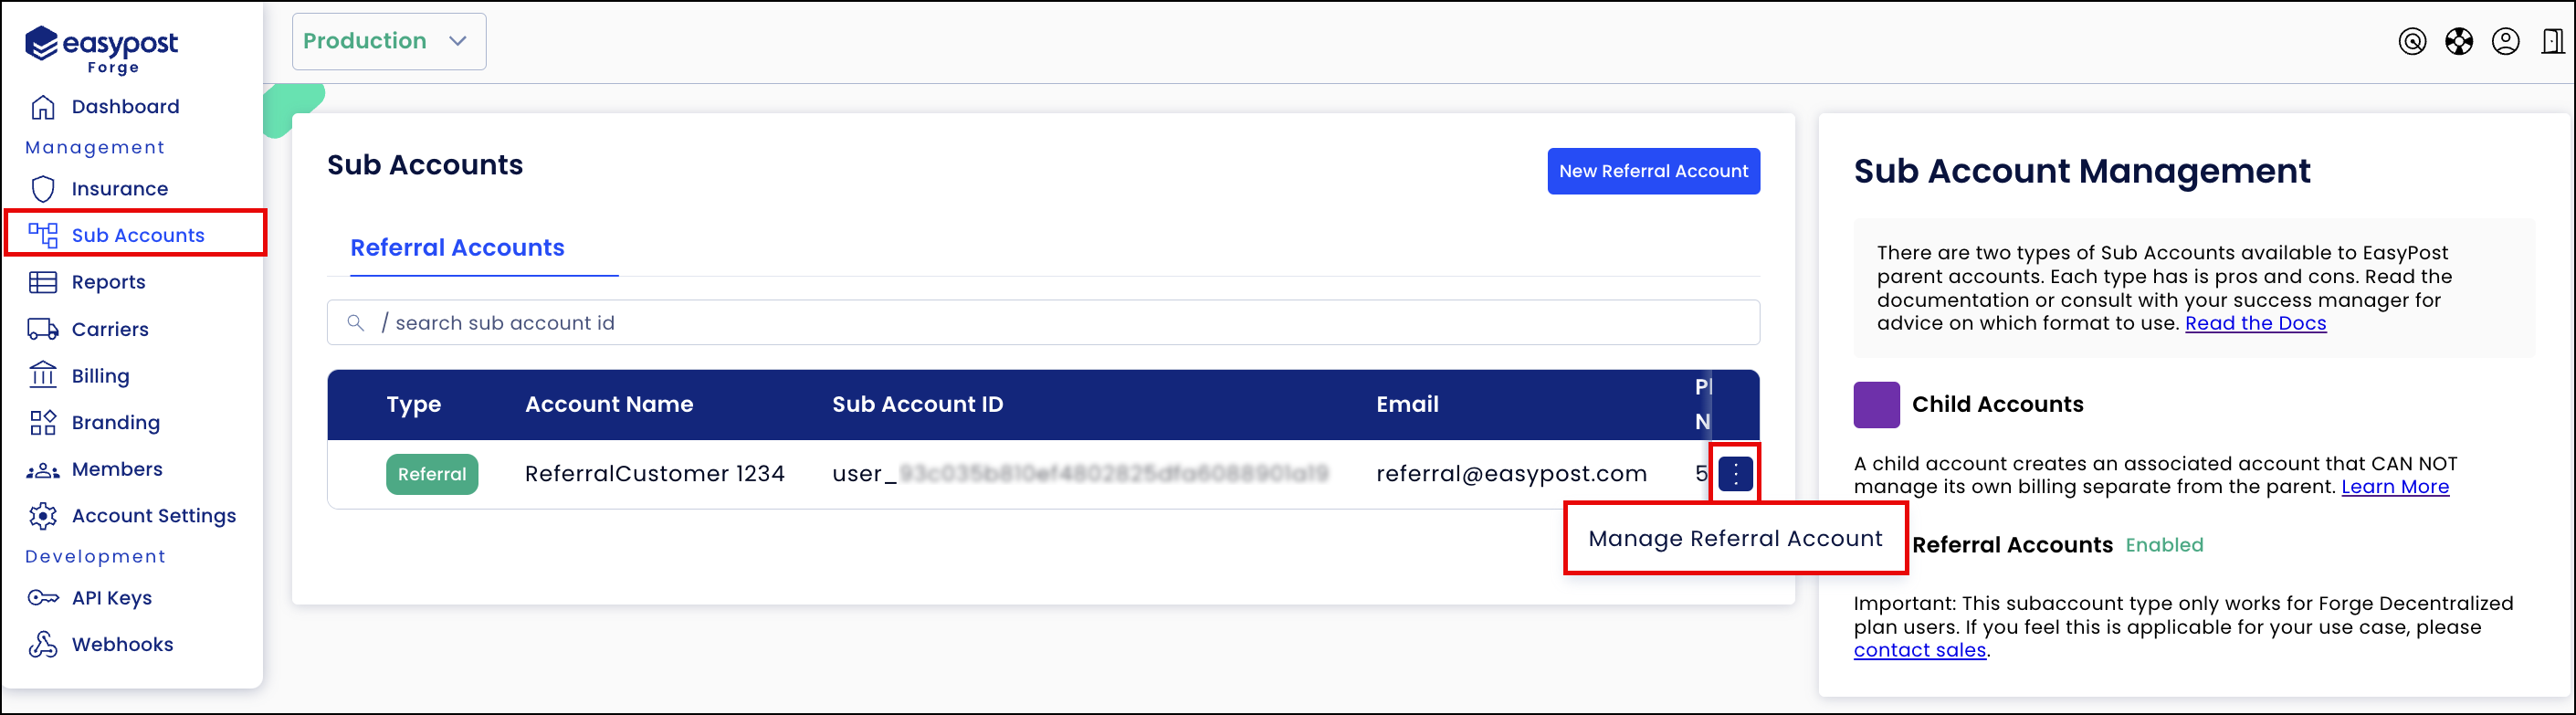
Task: Click the Reports table icon
Action: pyautogui.click(x=43, y=282)
